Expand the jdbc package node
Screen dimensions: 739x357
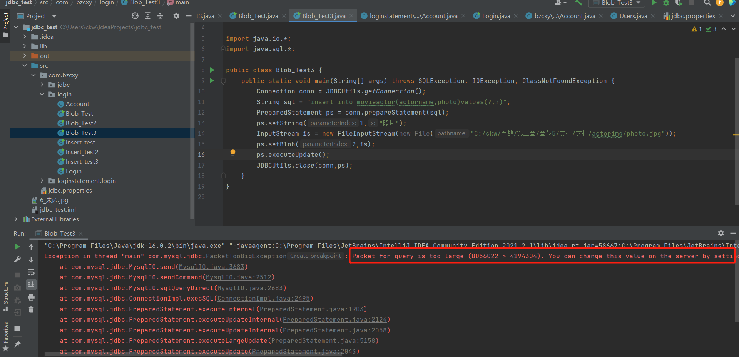pyautogui.click(x=42, y=85)
